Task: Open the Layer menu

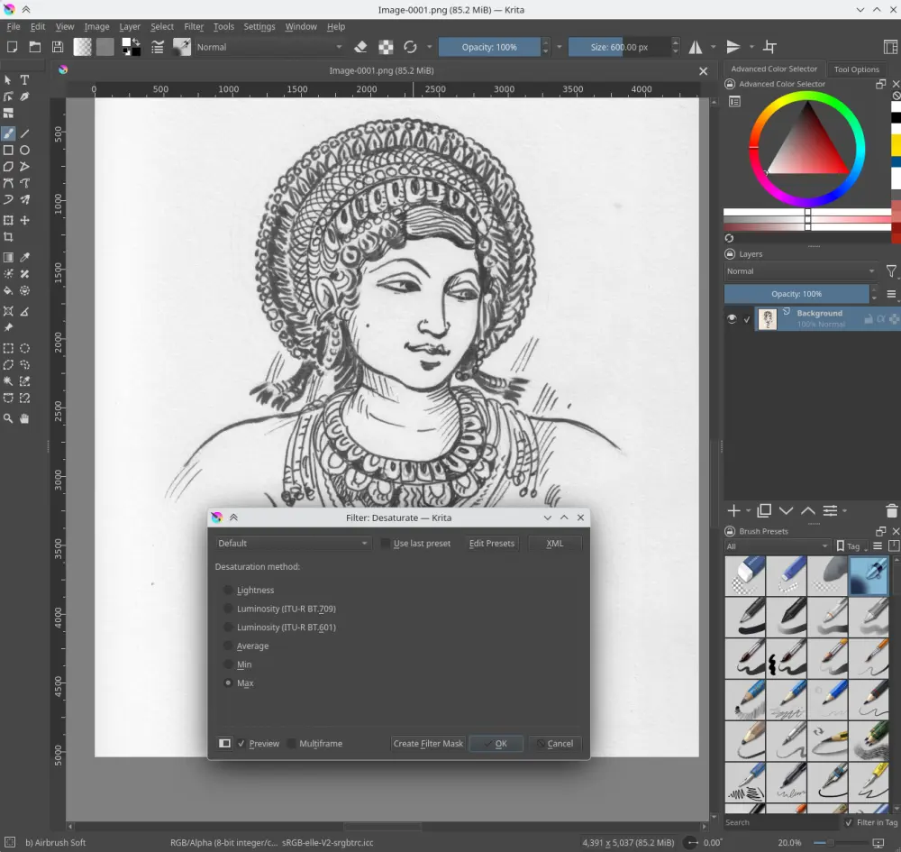Action: (x=129, y=26)
